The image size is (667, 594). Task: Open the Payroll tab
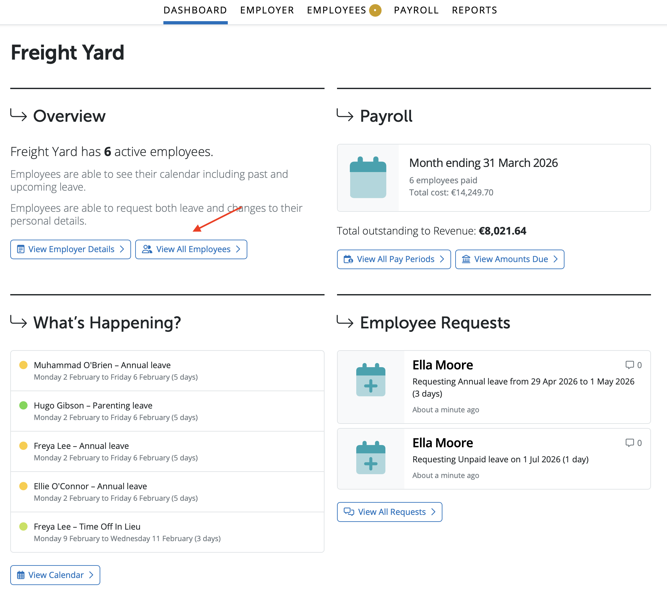416,11
